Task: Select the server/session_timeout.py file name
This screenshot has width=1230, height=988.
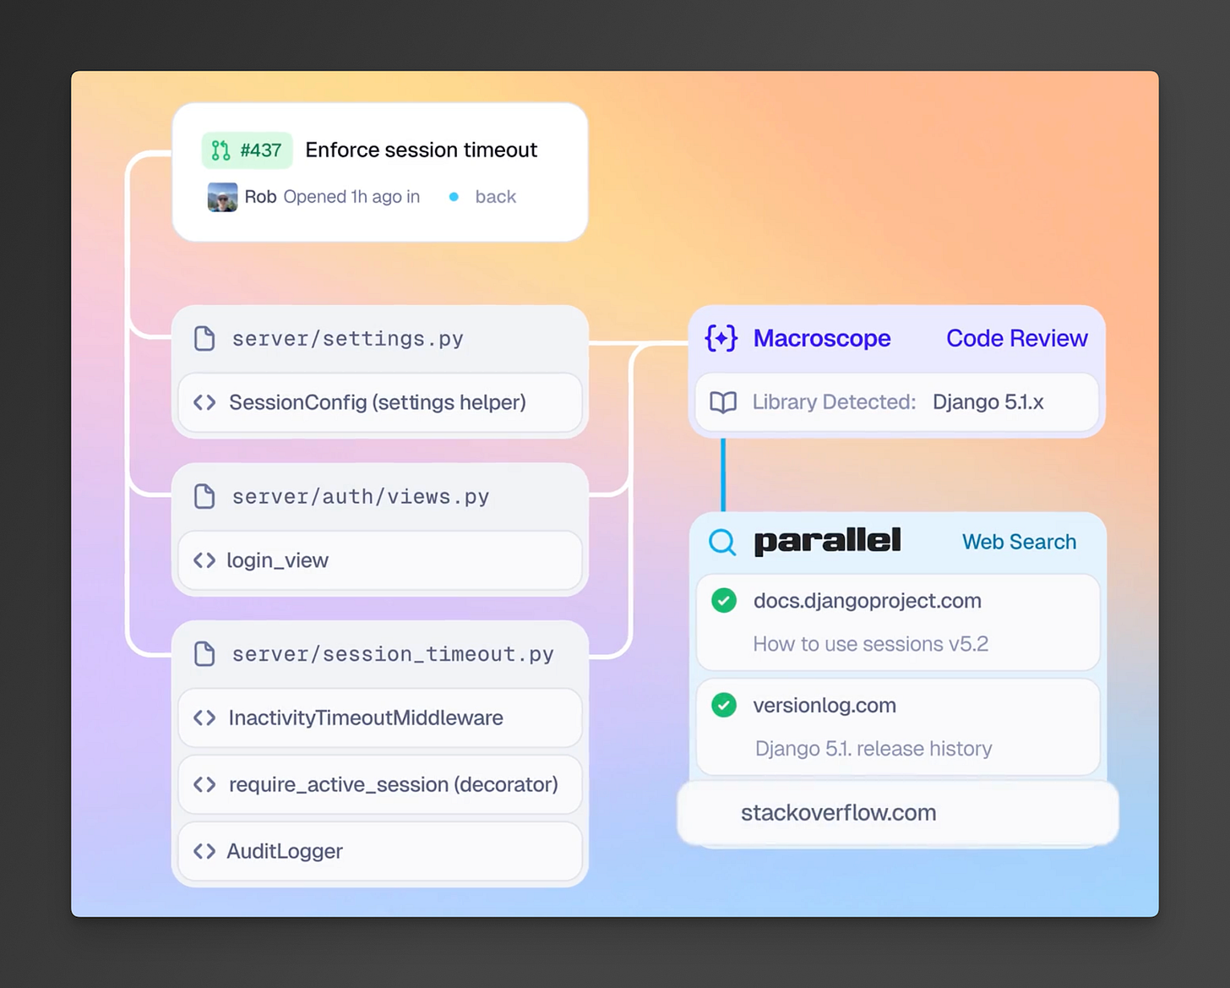Action: (393, 654)
